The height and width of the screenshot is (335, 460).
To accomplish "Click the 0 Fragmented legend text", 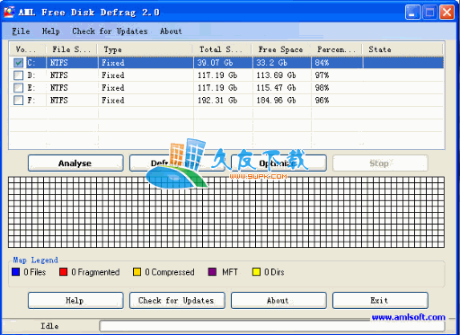I will tap(95, 272).
